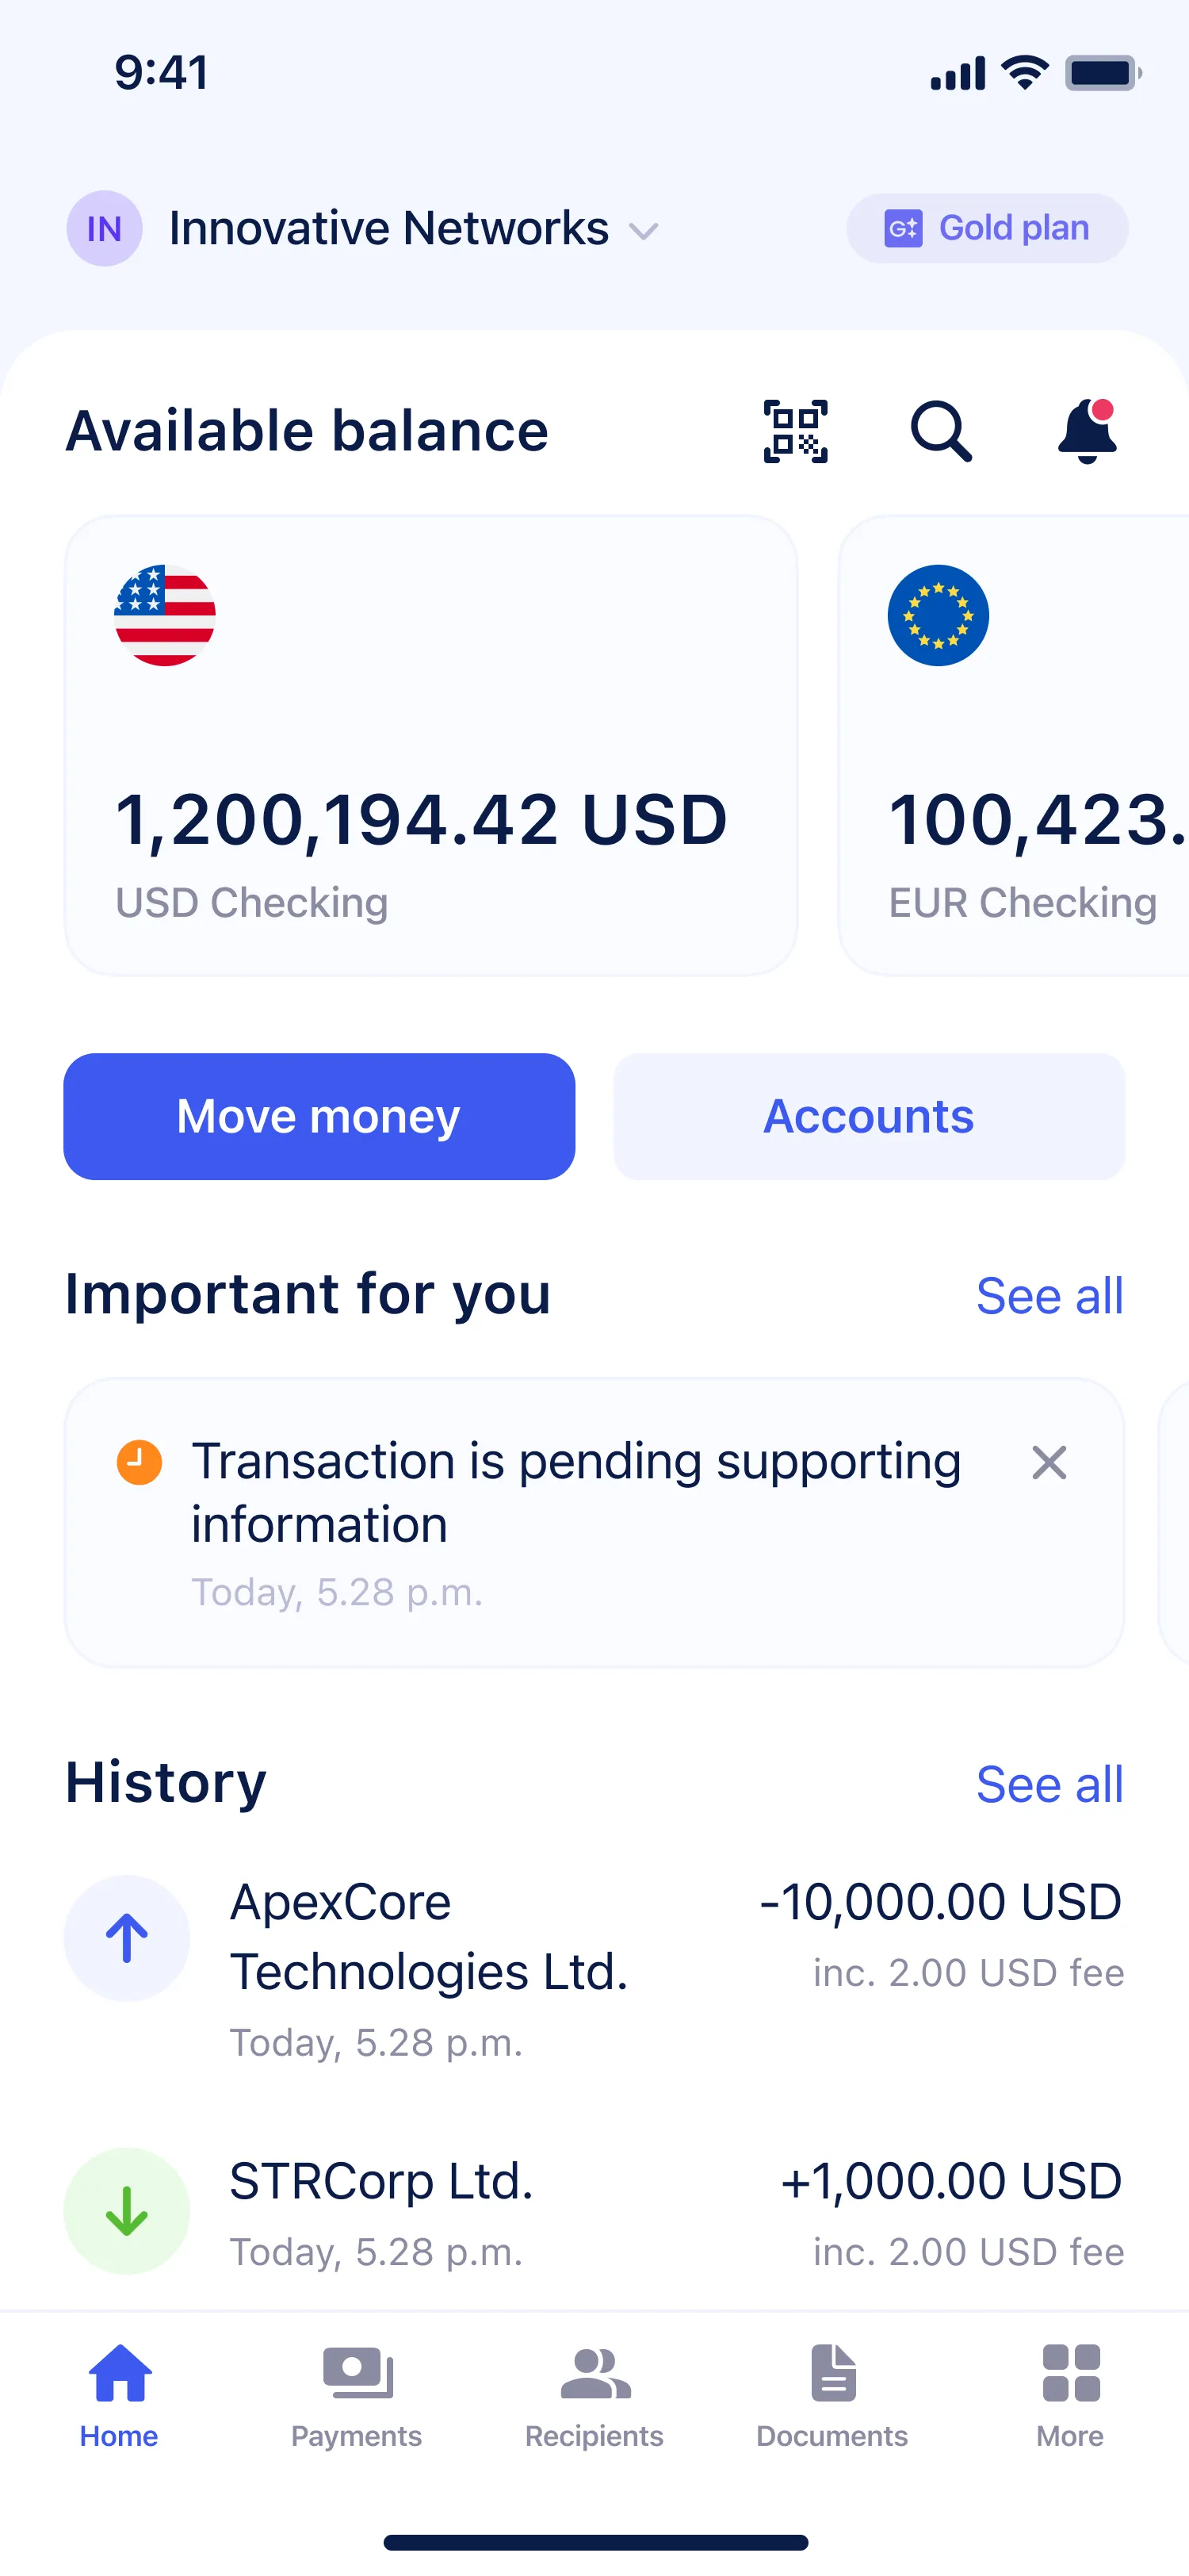Screen dimensions: 1189x2576
Task: Tap the Move money button
Action: coord(319,1116)
